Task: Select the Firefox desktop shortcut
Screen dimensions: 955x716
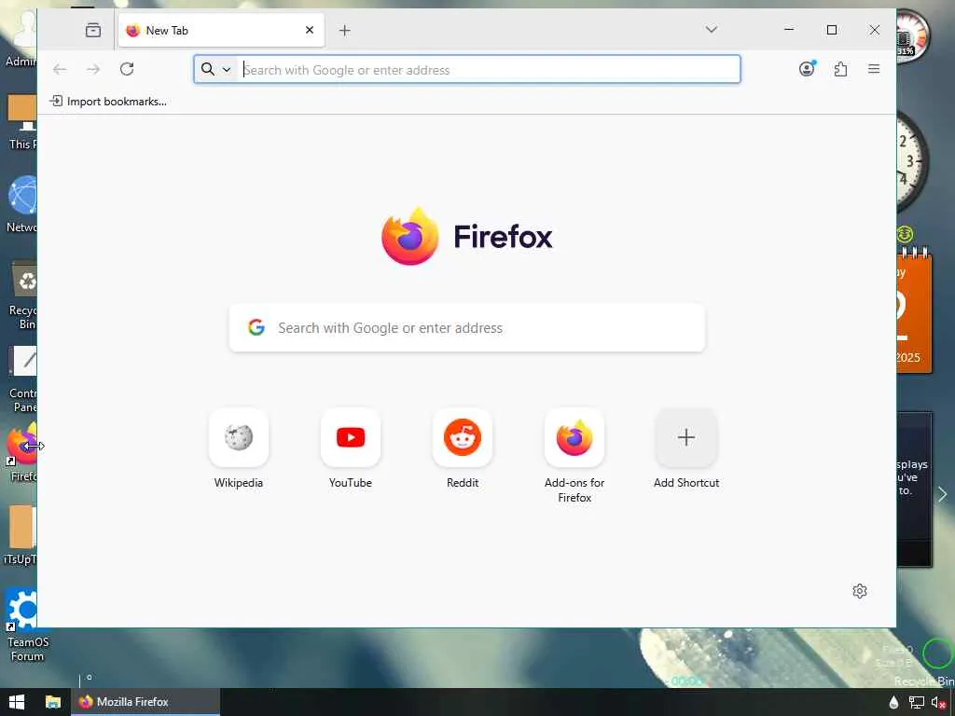Action: pyautogui.click(x=21, y=452)
